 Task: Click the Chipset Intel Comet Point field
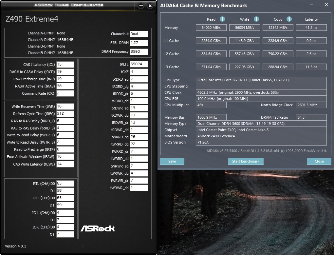(x=261, y=130)
